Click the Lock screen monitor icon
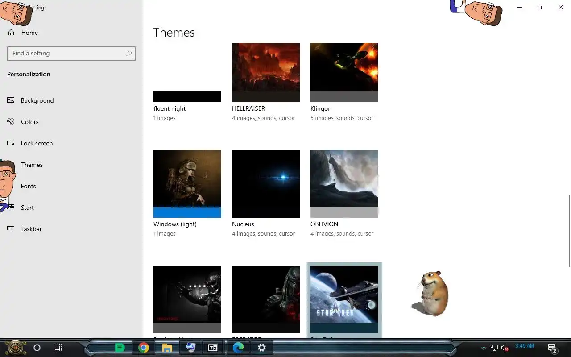 click(11, 143)
